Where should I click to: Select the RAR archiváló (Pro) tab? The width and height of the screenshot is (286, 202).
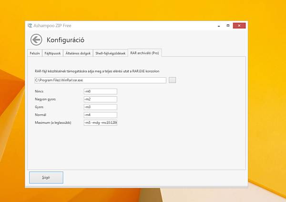144,53
